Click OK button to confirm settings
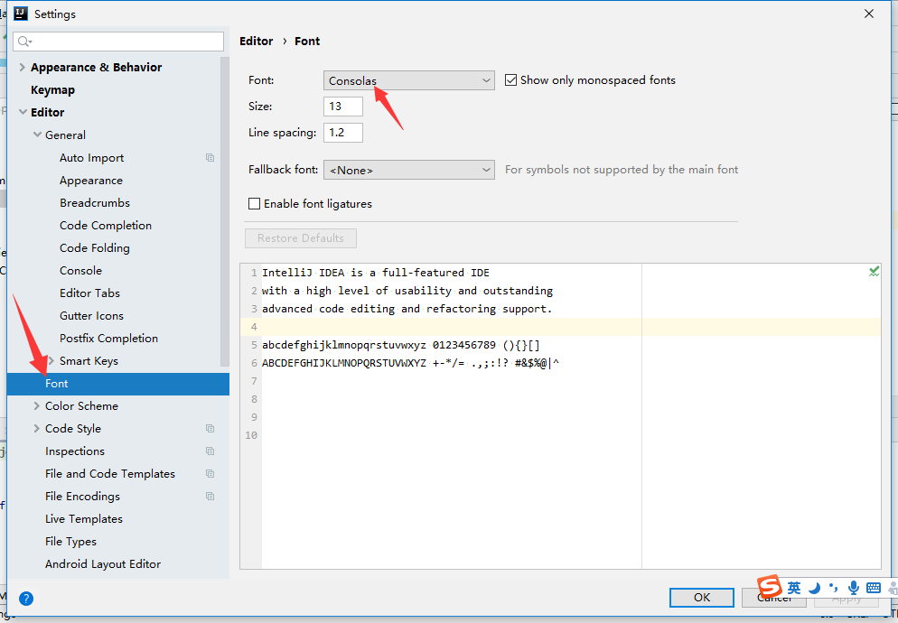This screenshot has height=623, width=898. (x=702, y=597)
